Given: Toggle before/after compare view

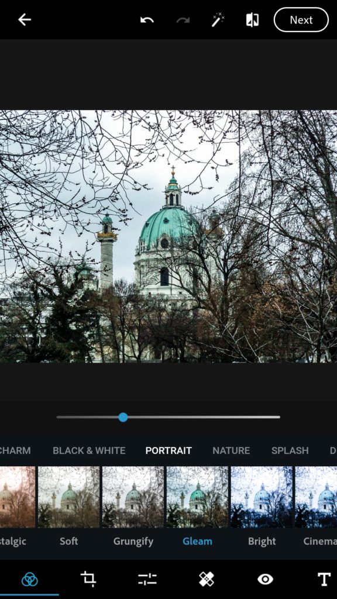Looking at the screenshot, I should [252, 20].
